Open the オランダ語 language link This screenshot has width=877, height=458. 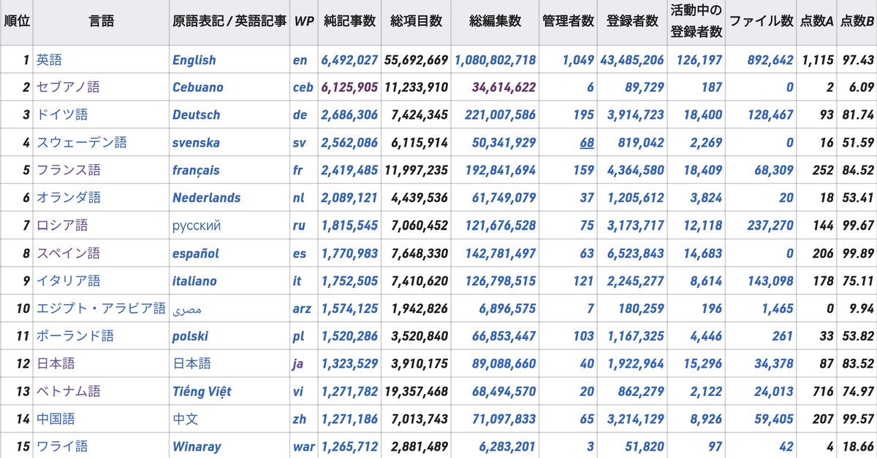(68, 198)
